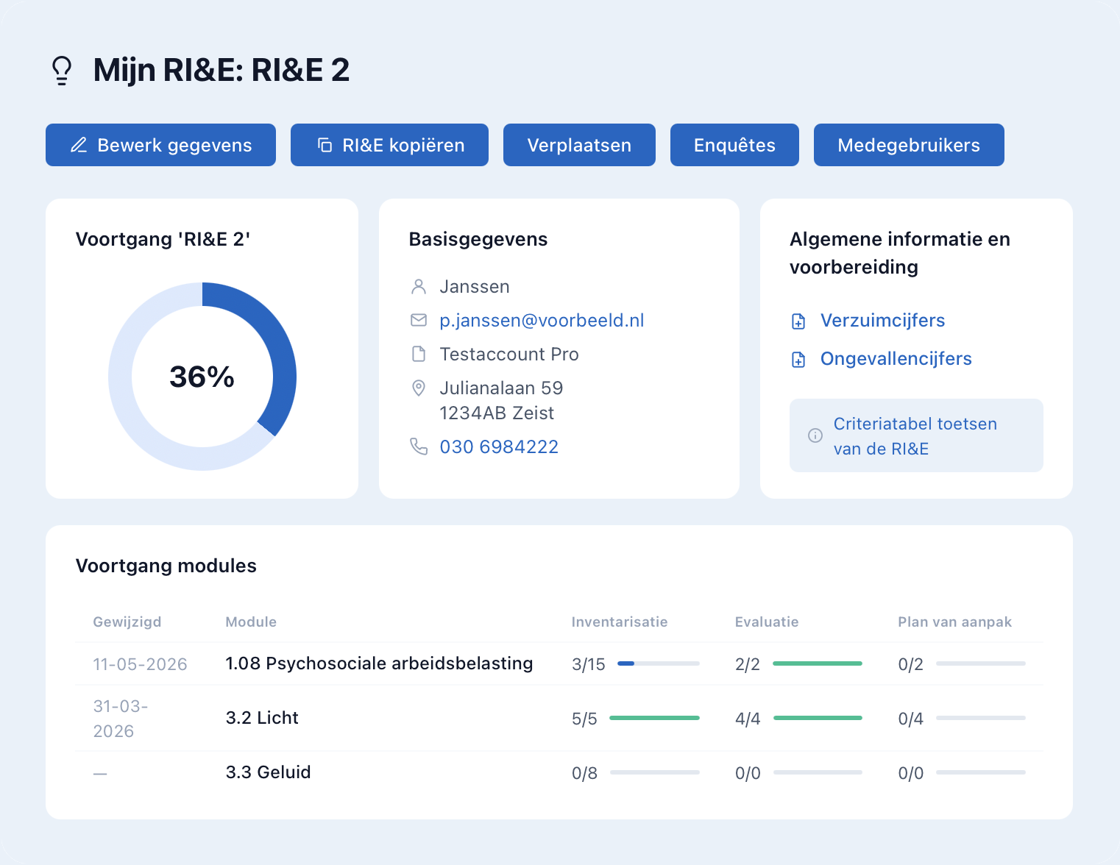Open module 1.08 Psychosociale arbeidsbelasting
1120x865 pixels.
coord(379,663)
